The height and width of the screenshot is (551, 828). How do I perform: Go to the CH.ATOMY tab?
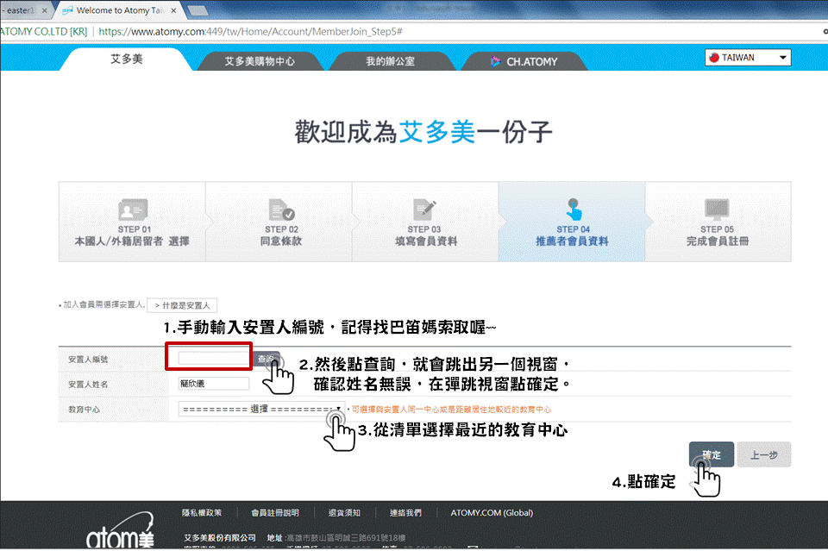click(524, 61)
